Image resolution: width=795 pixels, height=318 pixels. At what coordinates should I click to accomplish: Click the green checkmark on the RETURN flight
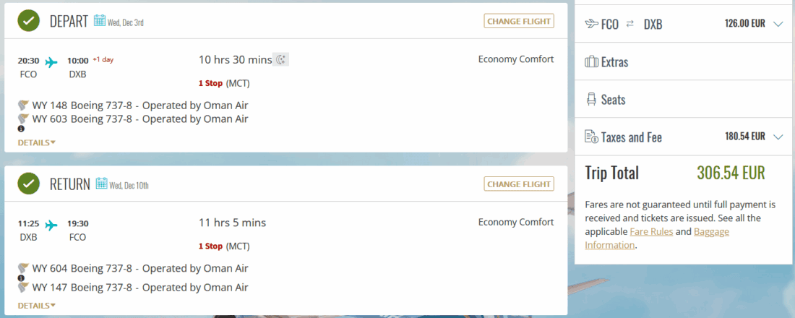(x=29, y=184)
